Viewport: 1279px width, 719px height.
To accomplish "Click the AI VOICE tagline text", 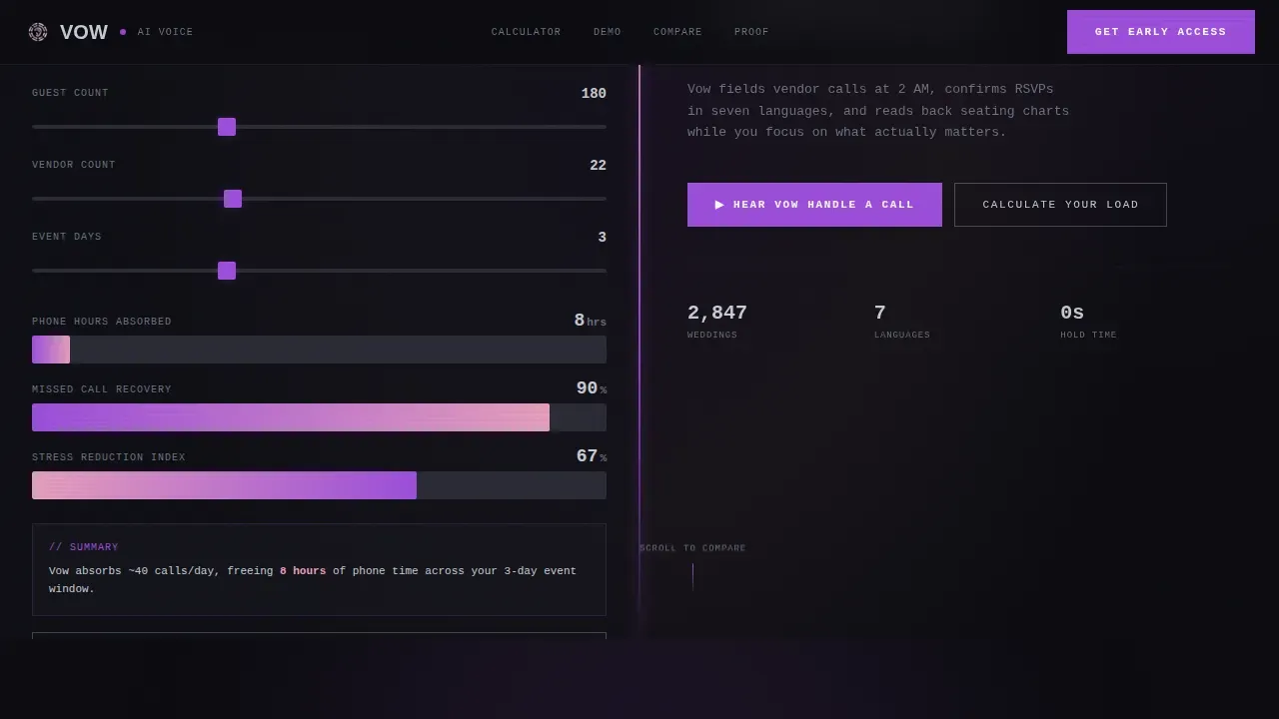I will pos(165,32).
